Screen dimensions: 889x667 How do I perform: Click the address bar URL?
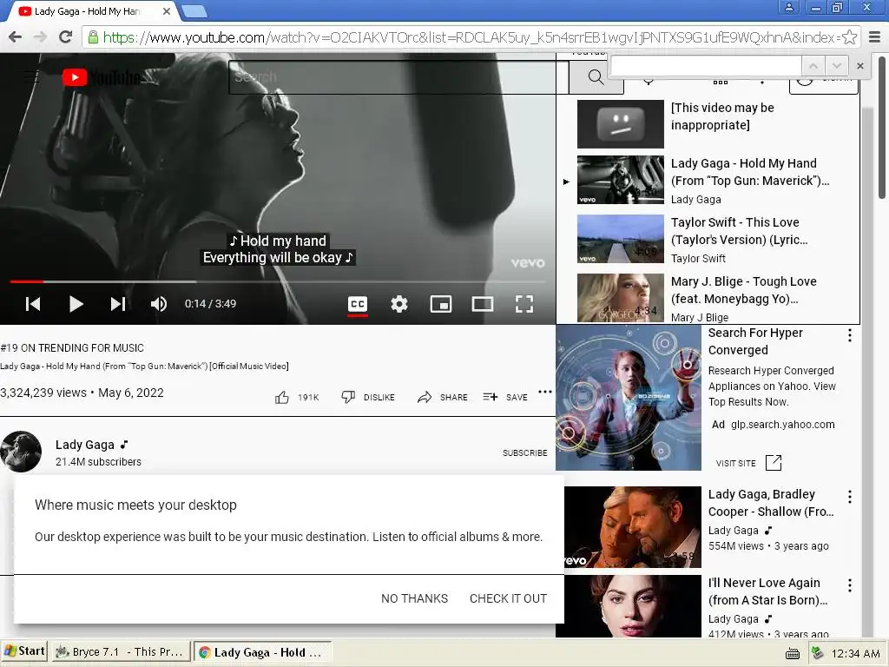pyautogui.click(x=471, y=37)
